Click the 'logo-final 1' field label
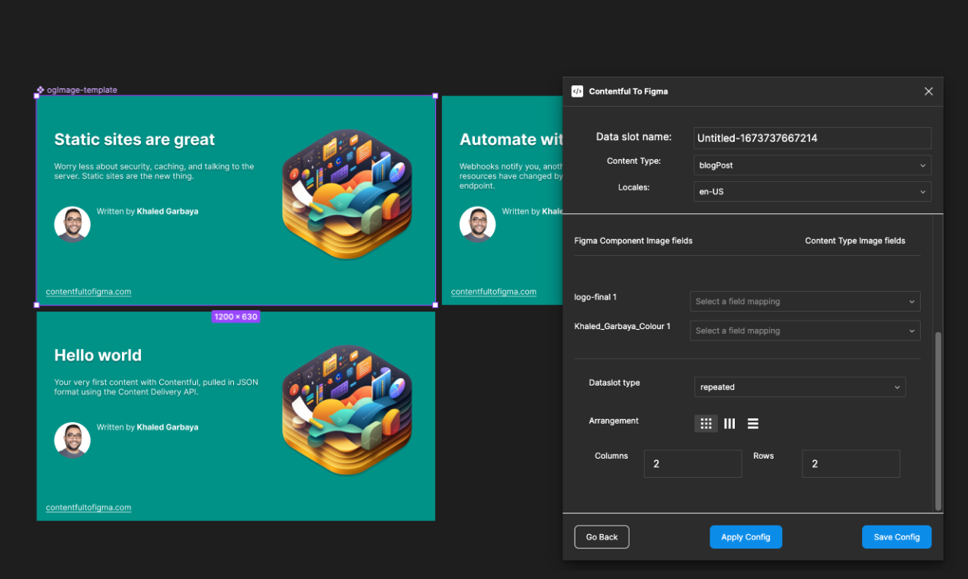This screenshot has width=968, height=579. tap(595, 297)
